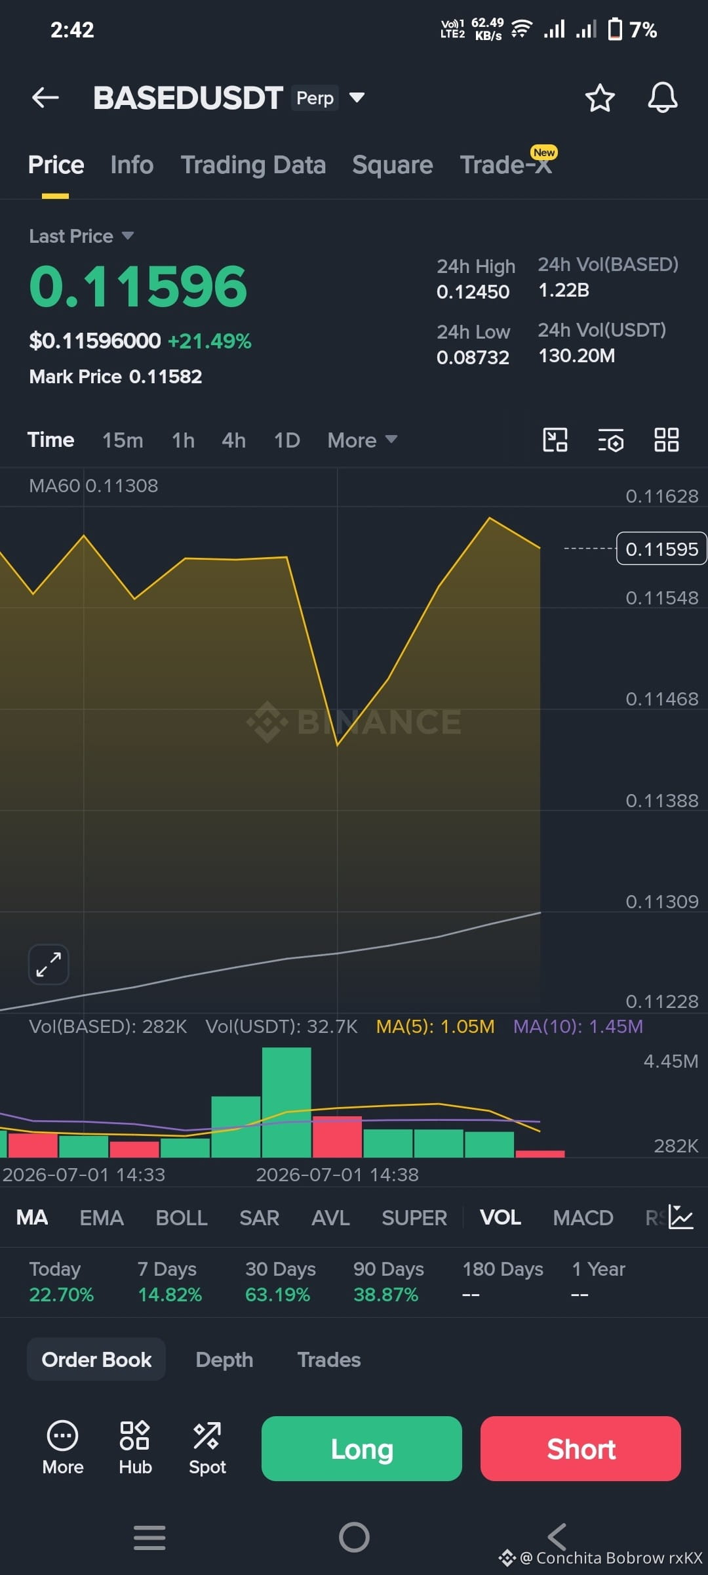
Task: Open chart settings list icon
Action: click(x=611, y=440)
